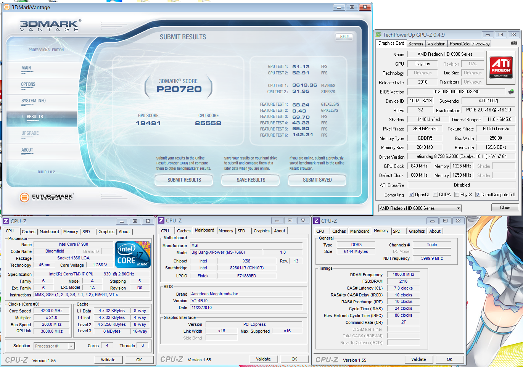
Task: Click OK in the Memory CPU-Z window
Action: [x=449, y=359]
